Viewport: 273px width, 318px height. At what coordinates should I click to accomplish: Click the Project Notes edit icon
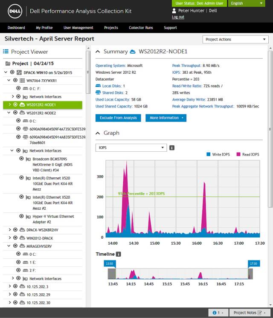(259, 313)
